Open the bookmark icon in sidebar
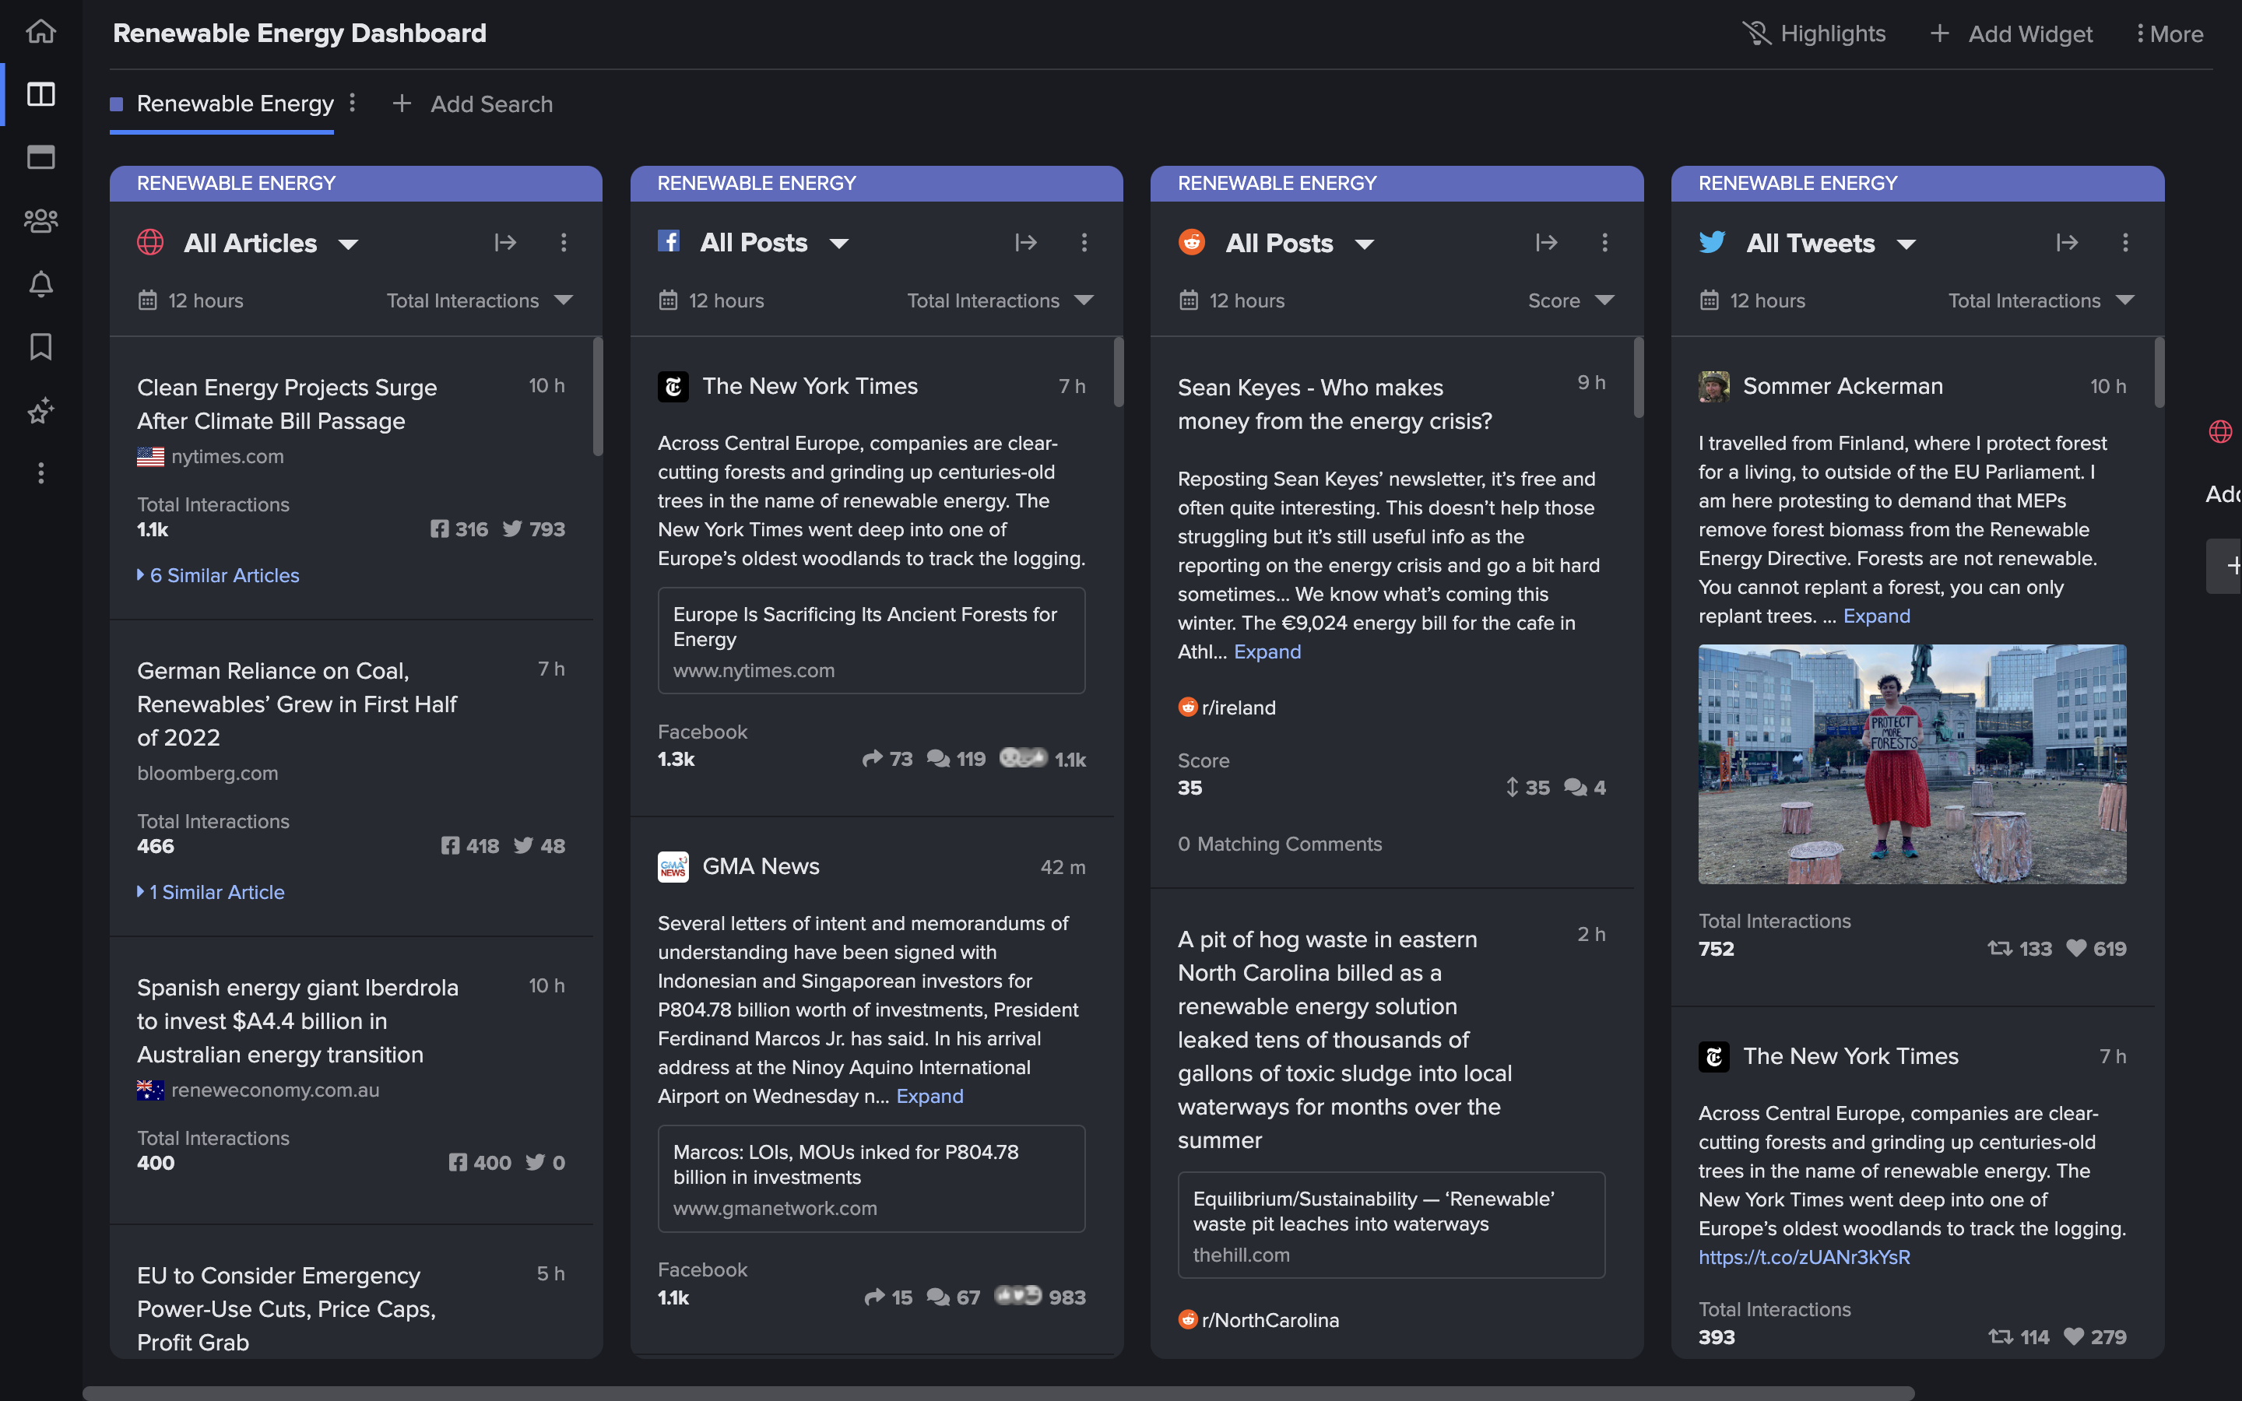The image size is (2242, 1401). point(40,346)
